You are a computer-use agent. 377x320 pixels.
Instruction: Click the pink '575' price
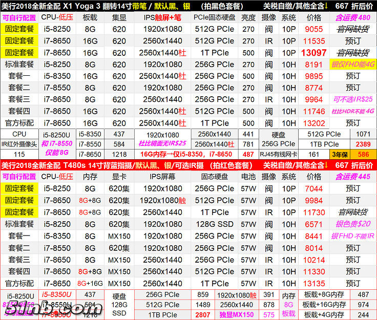pyautogui.click(x=269, y=315)
